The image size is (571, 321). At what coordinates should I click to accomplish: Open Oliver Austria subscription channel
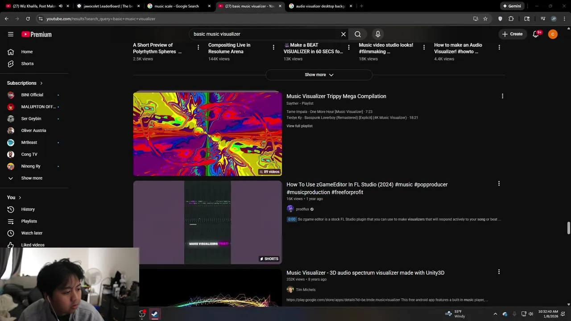click(34, 131)
